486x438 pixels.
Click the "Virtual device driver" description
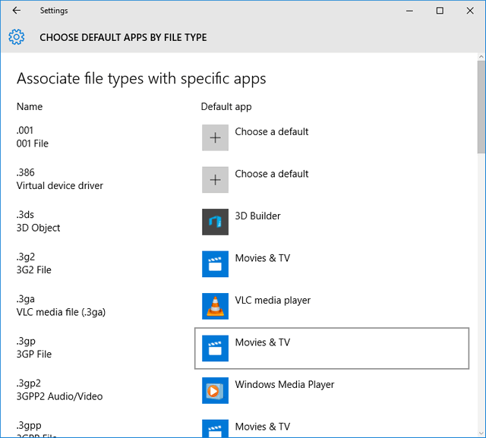[60, 186]
